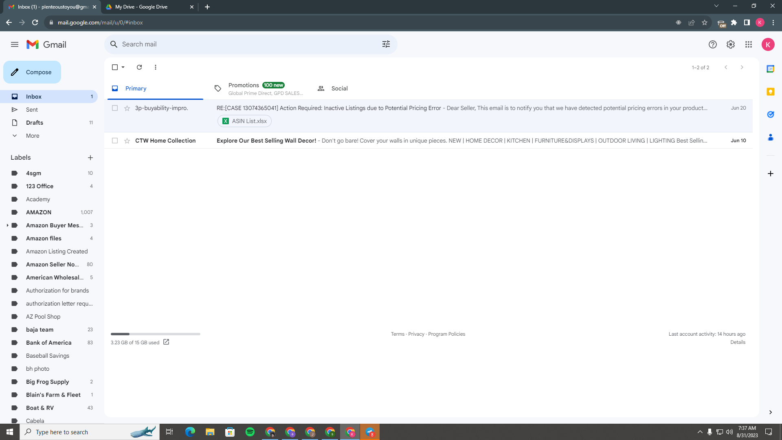Open Contacts side panel
The image size is (782, 440).
click(x=770, y=137)
